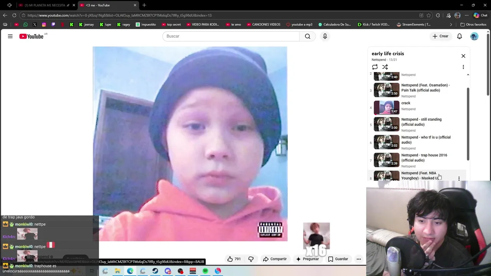Close the <3 me - YouTube tab
This screenshot has height=276, width=491.
tap(135, 5)
